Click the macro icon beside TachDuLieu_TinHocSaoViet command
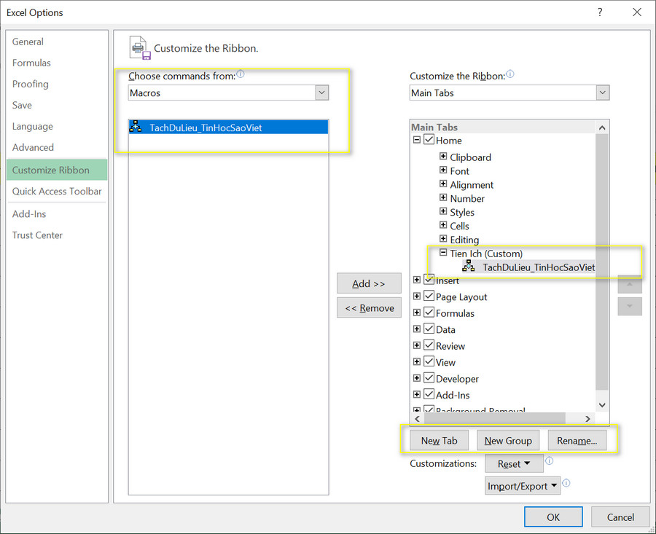This screenshot has width=656, height=534. (x=135, y=126)
